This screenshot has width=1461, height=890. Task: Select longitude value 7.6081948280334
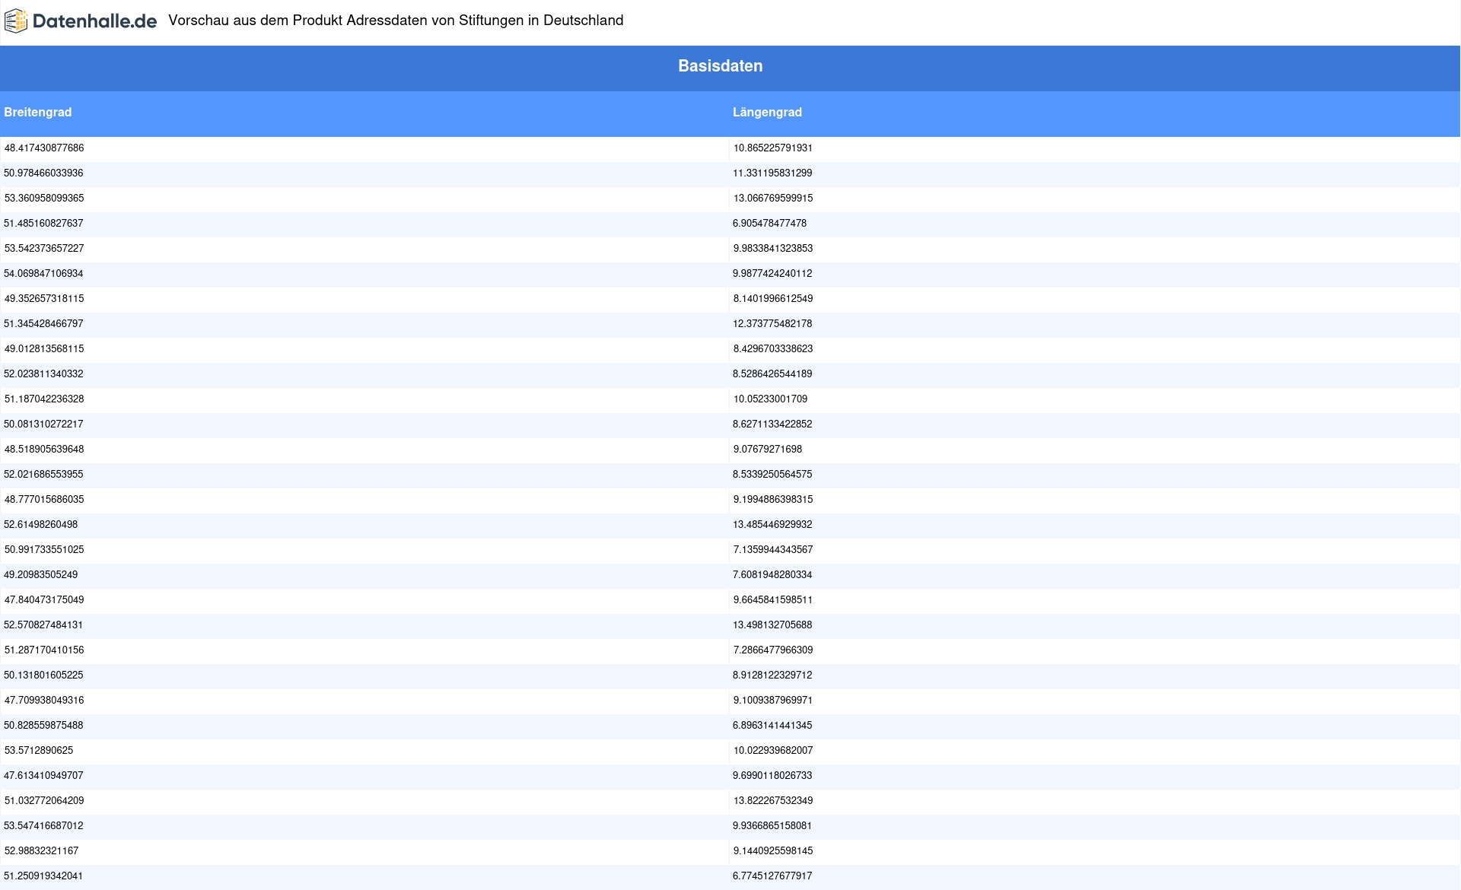(x=772, y=575)
